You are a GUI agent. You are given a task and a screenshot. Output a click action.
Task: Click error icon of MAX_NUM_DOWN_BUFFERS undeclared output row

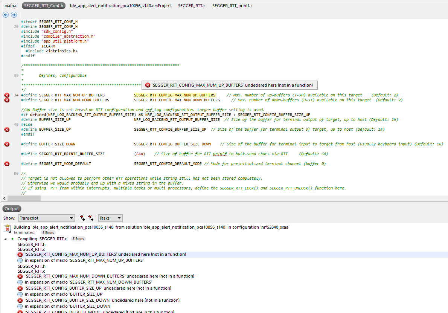coord(20,276)
